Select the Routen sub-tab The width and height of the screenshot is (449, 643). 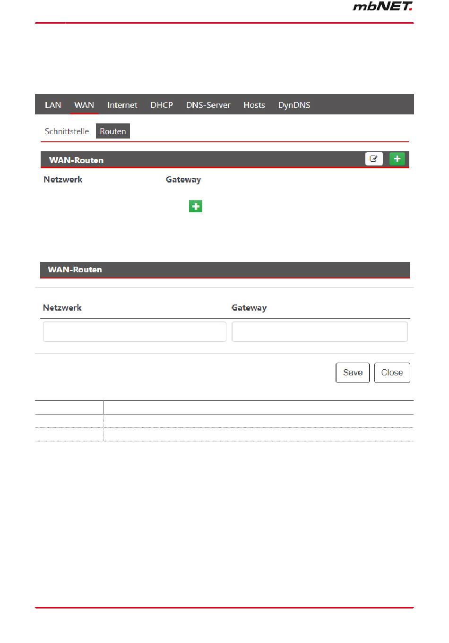(113, 131)
